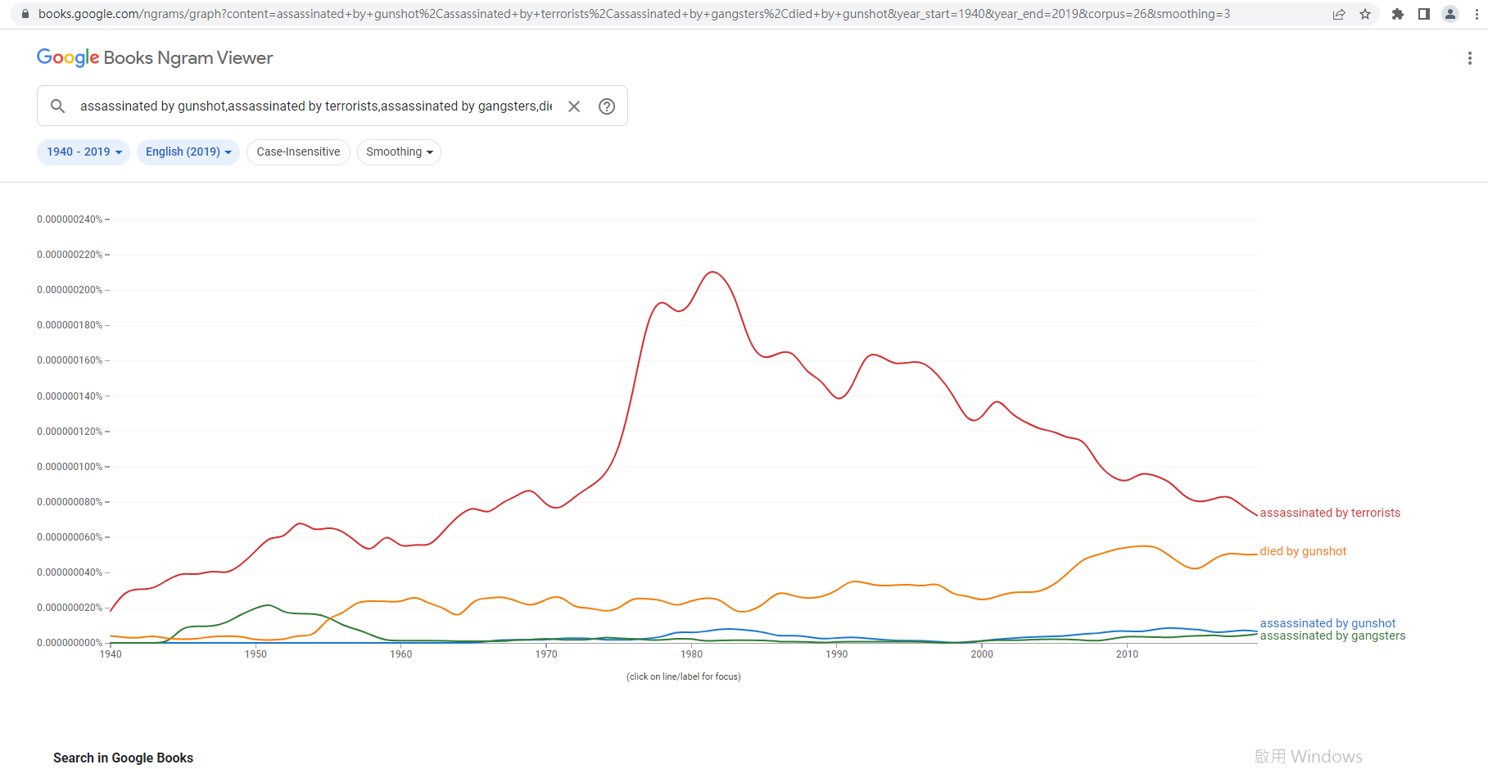1488x769 pixels.
Task: Expand the 1940 - 2019 year range dropdown
Action: tap(84, 152)
